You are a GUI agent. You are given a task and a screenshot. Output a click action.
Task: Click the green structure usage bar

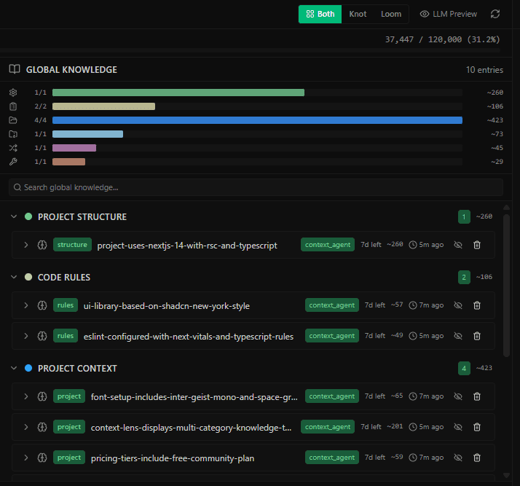tap(178, 93)
